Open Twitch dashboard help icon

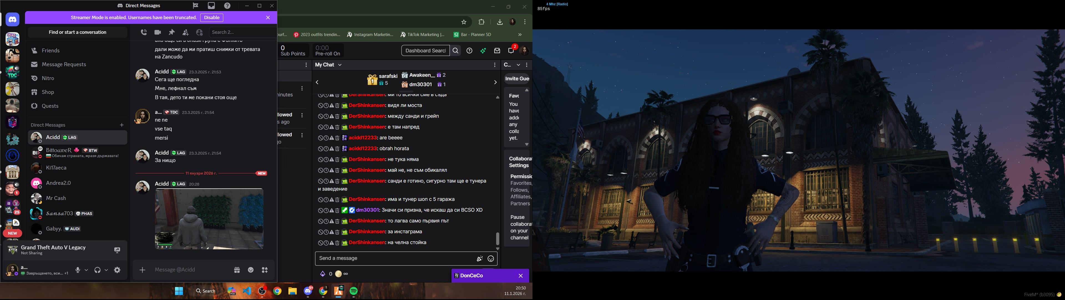tap(469, 51)
